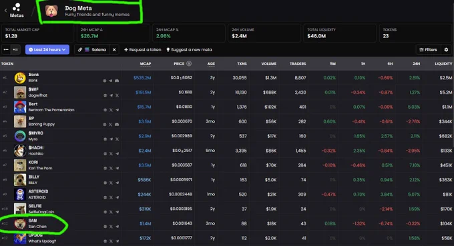Click the $WIF dogwifhat avatar

pos(20,93)
